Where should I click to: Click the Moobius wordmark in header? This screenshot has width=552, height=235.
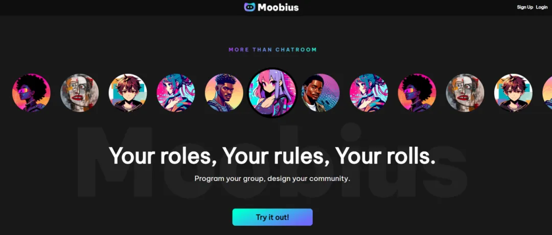click(x=278, y=7)
